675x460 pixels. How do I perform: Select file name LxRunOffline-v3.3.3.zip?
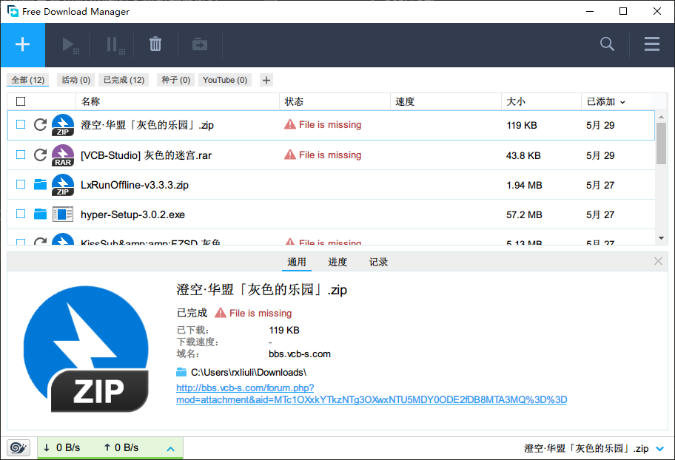click(x=135, y=185)
